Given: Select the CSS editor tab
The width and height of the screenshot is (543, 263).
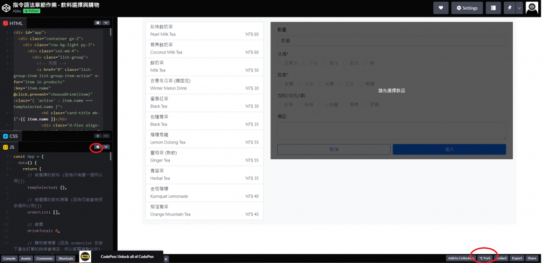Looking at the screenshot, I should 11,136.
